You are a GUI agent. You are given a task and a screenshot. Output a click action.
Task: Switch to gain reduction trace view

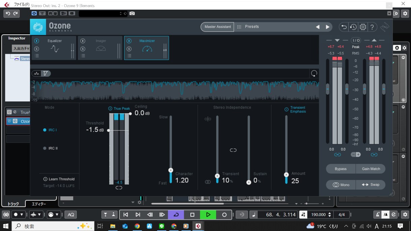[45, 73]
